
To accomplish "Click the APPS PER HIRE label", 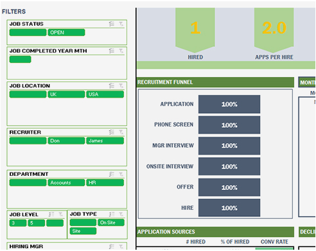I will [274, 57].
